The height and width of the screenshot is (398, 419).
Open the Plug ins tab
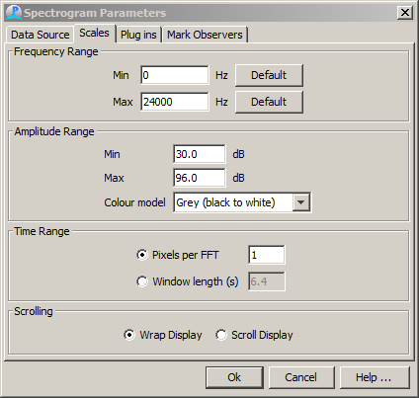pos(138,35)
